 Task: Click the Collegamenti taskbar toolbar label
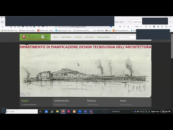tap(116, 111)
